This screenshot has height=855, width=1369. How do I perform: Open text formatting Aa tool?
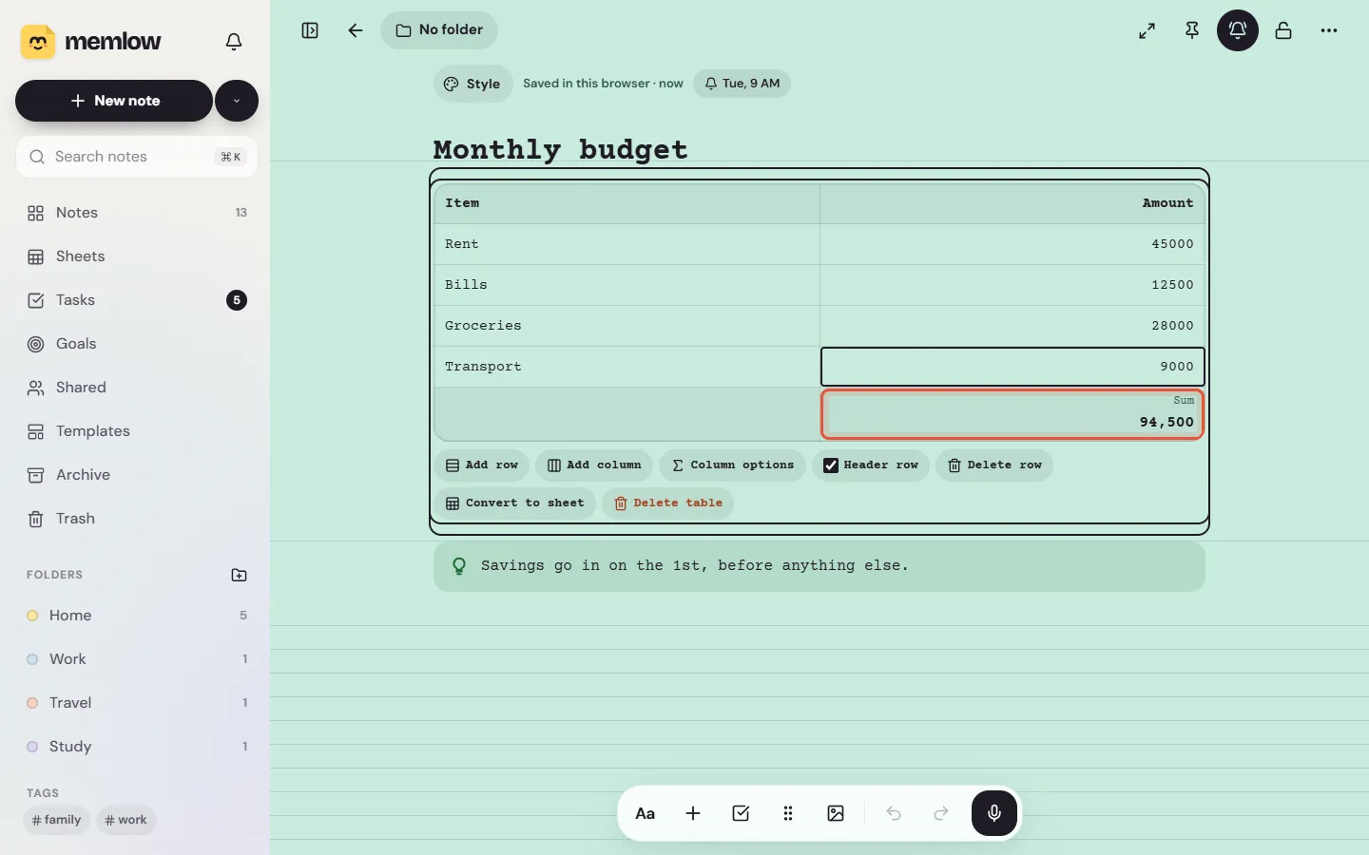click(646, 813)
